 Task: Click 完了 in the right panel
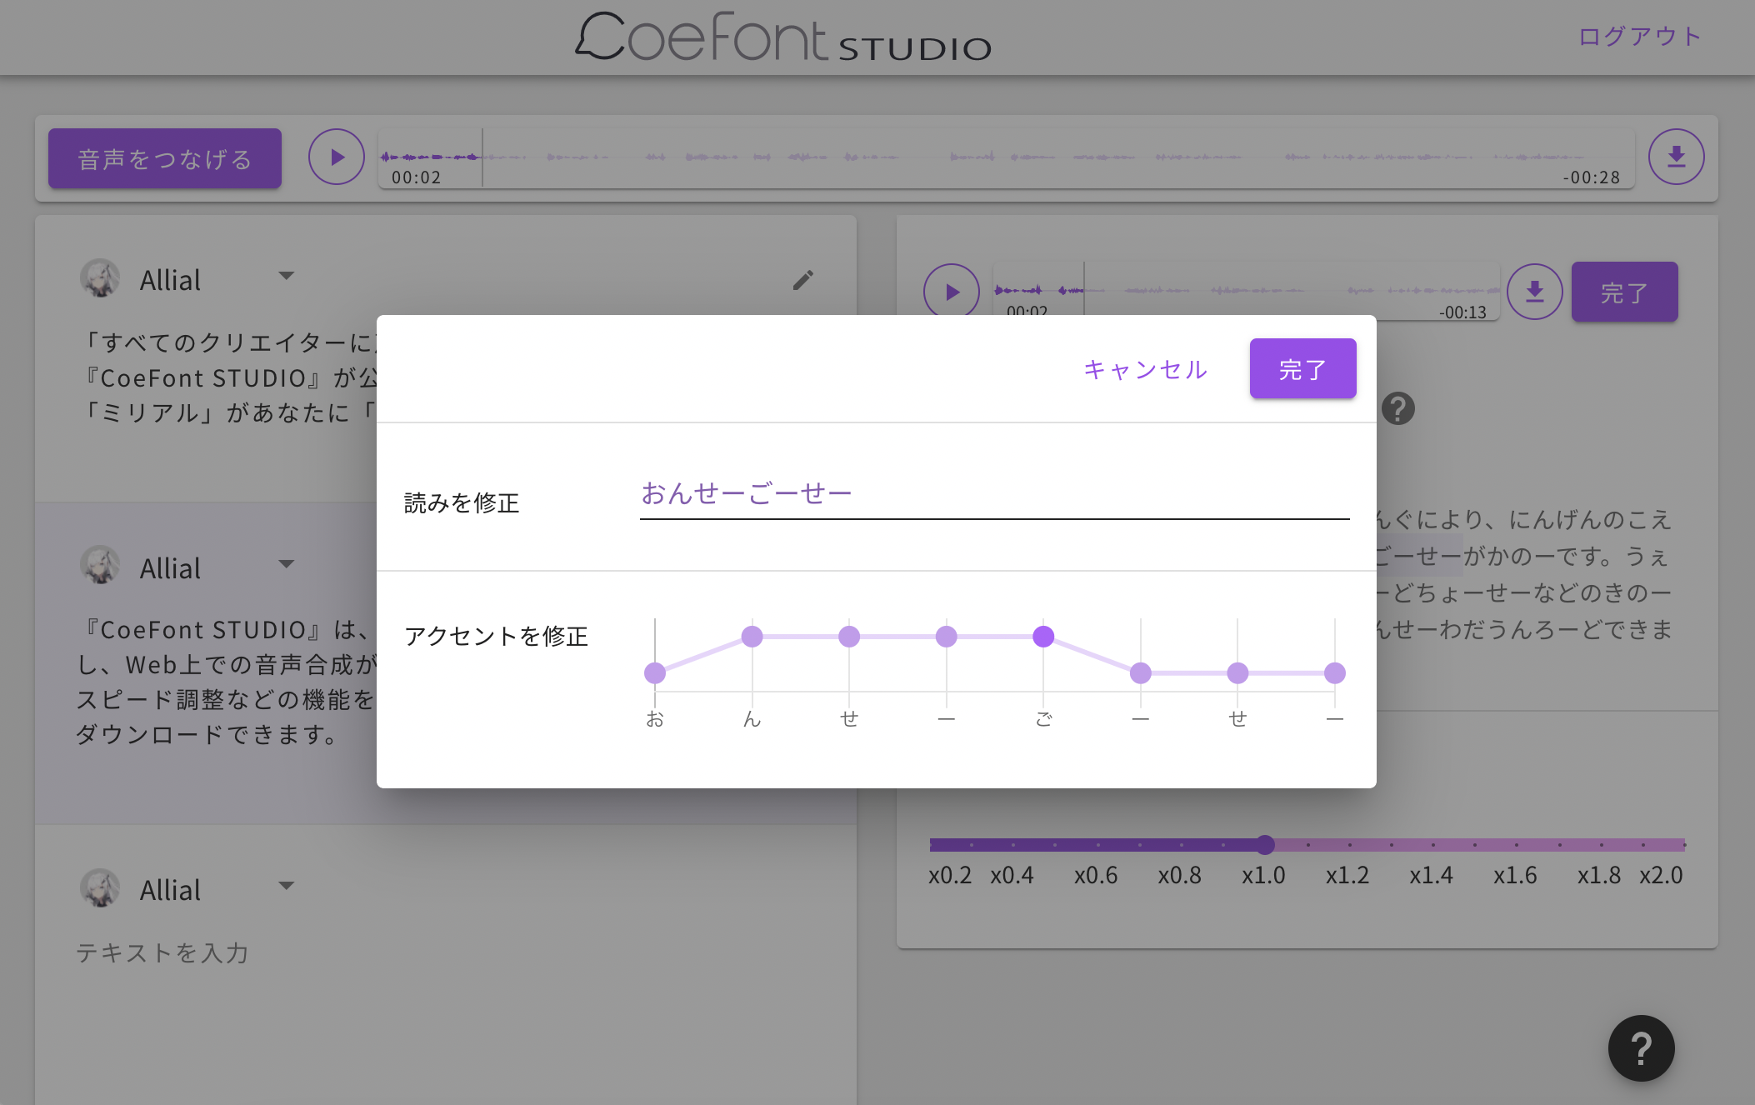click(x=1624, y=292)
